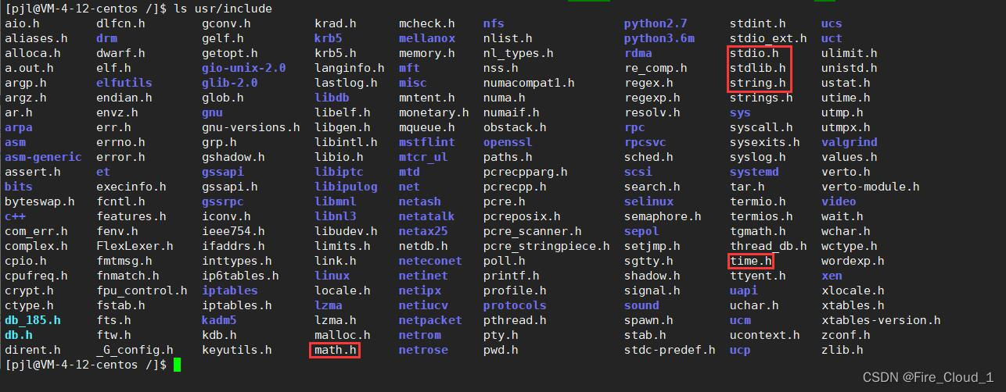This screenshot has height=392, width=1006.
Task: Click the glib-2.0 directory name
Action: [x=230, y=83]
